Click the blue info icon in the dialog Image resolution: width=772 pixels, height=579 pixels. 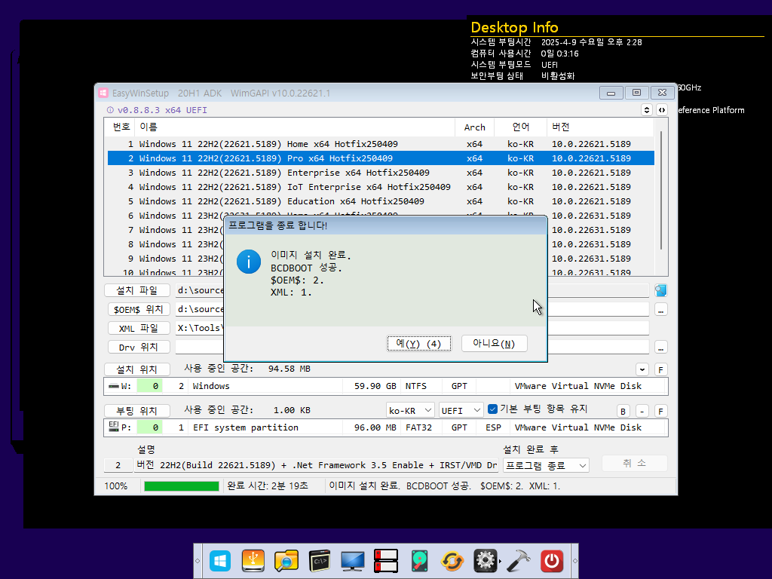249,262
